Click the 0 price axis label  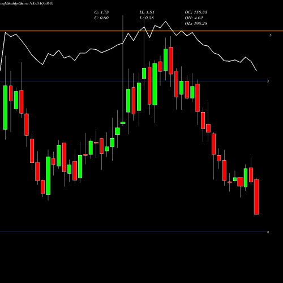pyautogui.click(x=268, y=232)
